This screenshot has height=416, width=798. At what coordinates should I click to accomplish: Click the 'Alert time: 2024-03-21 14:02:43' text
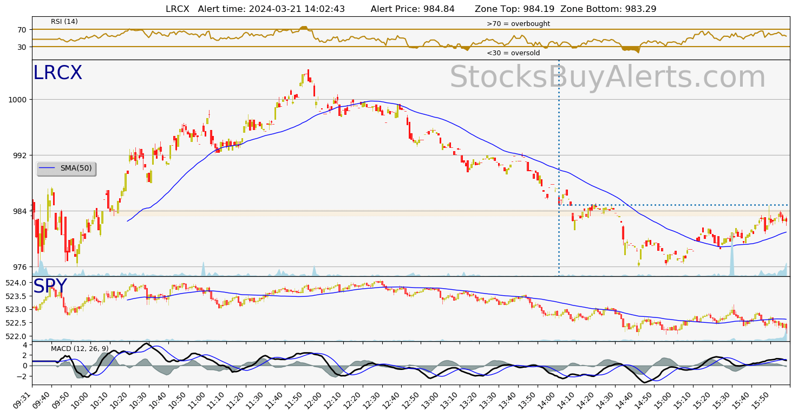pyautogui.click(x=271, y=9)
